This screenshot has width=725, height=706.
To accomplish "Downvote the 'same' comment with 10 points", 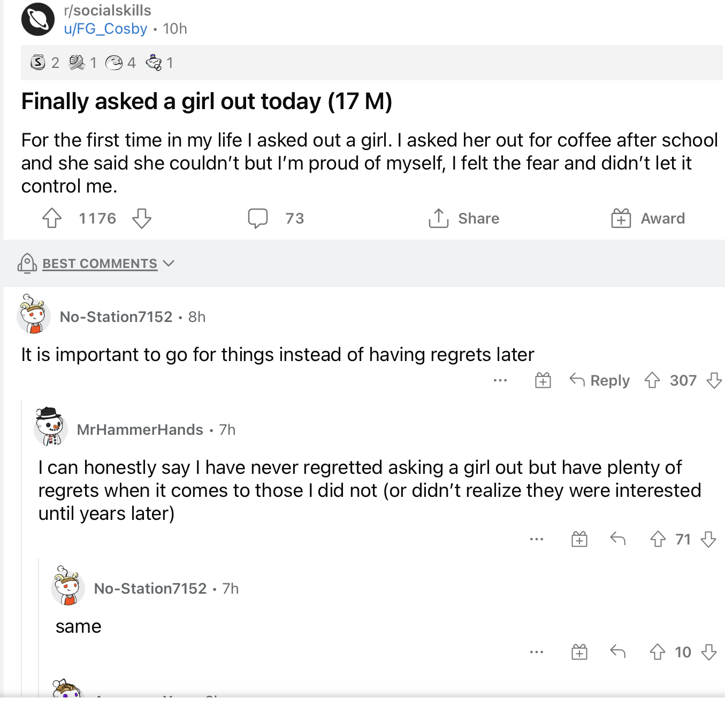I will [709, 652].
